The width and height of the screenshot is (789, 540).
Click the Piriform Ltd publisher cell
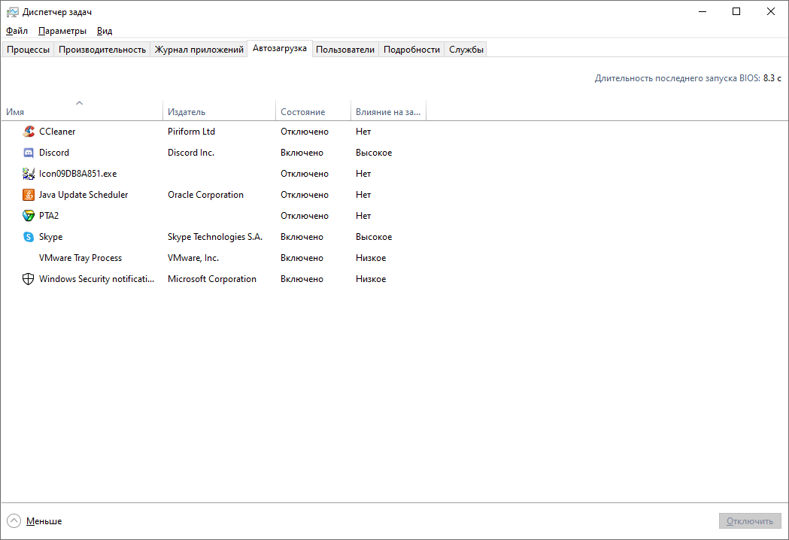(x=191, y=132)
